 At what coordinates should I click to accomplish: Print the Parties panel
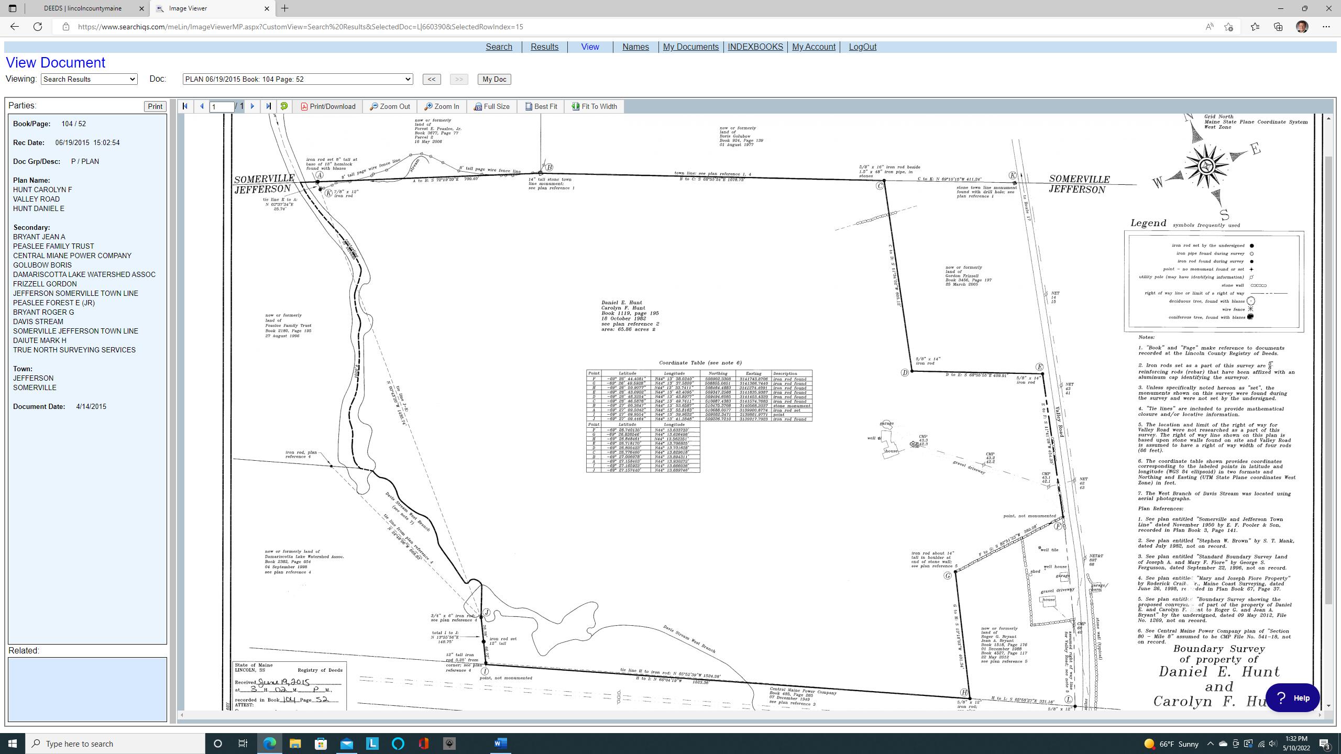155,106
